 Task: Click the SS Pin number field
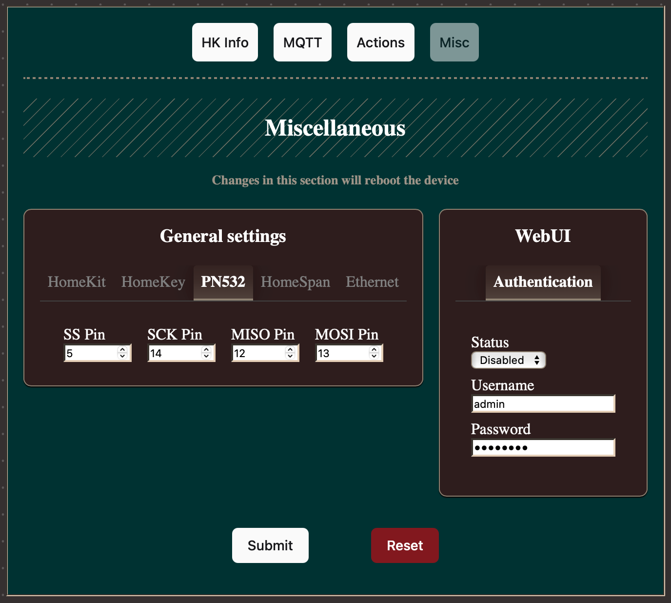click(90, 353)
